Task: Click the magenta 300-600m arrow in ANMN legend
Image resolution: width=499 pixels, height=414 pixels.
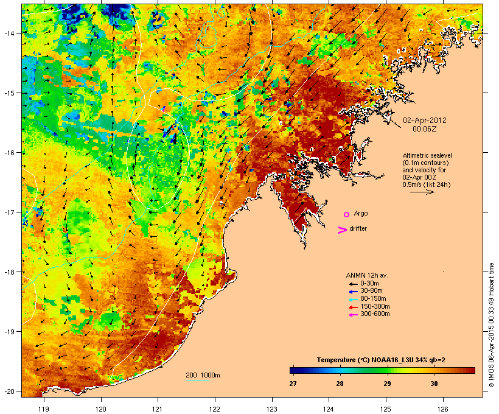Action: pos(353,315)
